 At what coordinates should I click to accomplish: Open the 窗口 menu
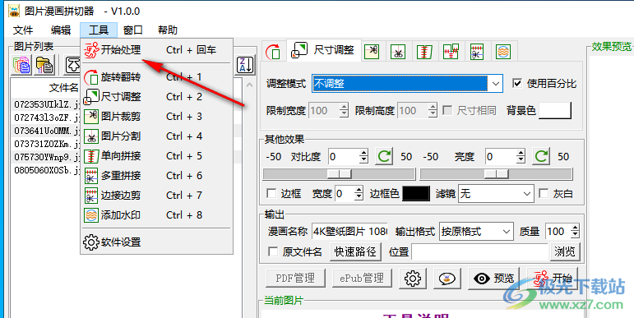point(133,30)
